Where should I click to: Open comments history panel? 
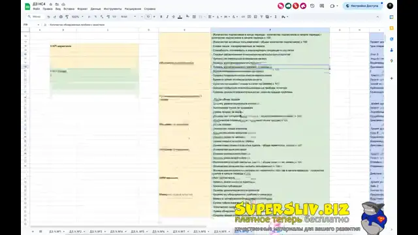(322, 6)
